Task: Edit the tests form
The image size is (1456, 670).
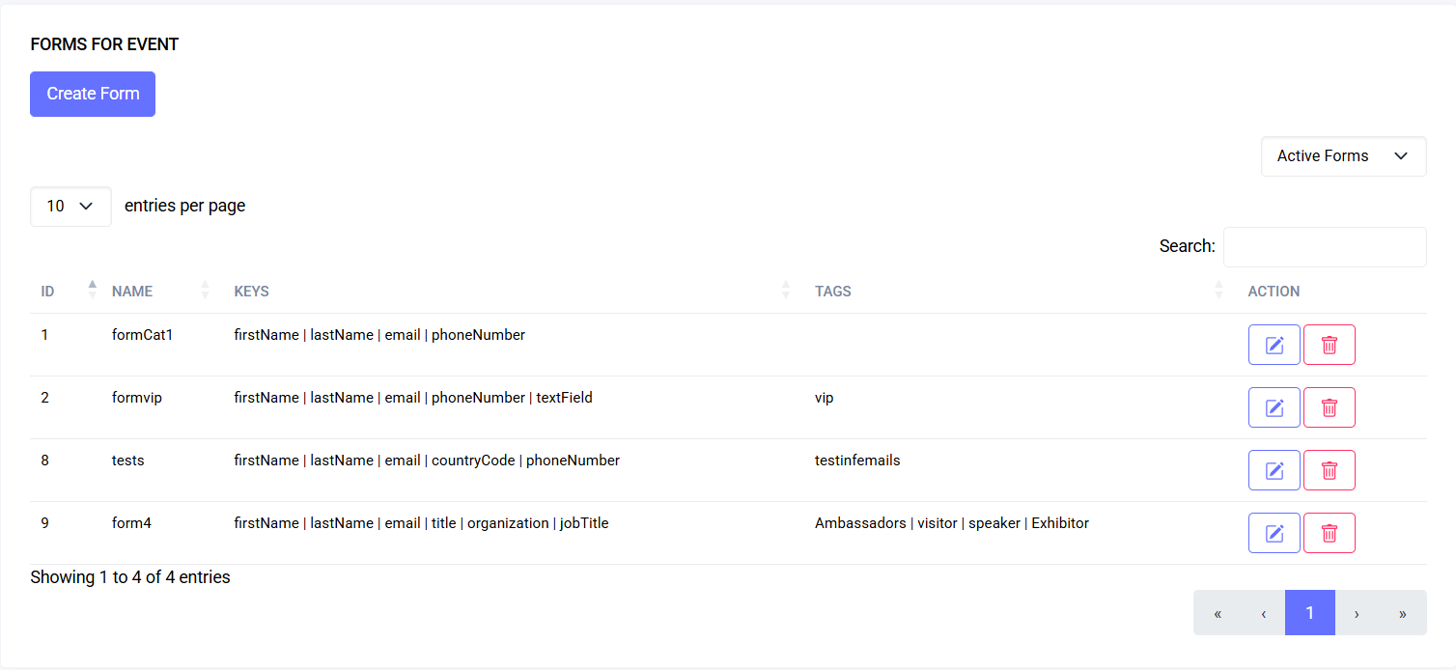Action: pos(1274,469)
